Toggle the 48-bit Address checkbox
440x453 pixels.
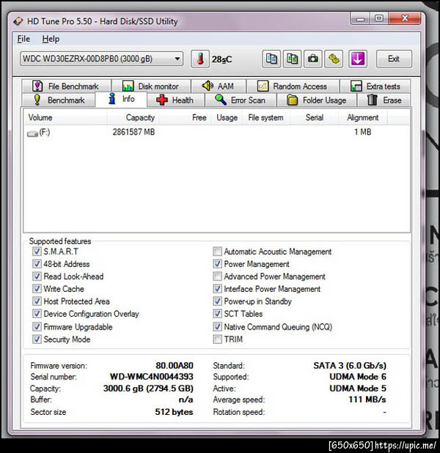[x=37, y=264]
